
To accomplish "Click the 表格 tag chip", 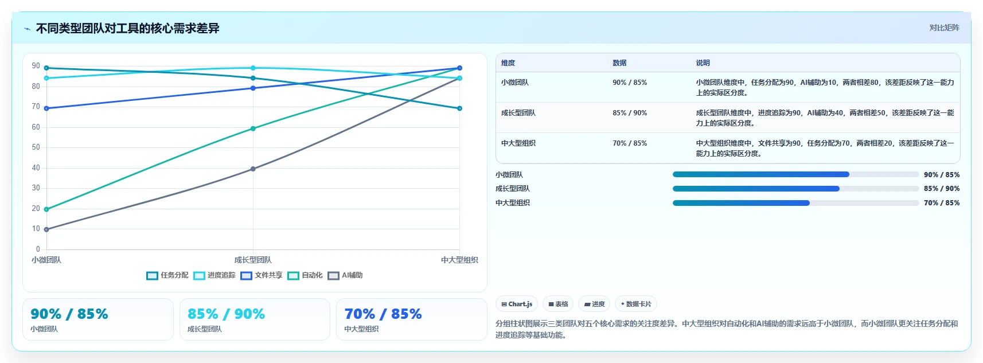I will click(558, 304).
